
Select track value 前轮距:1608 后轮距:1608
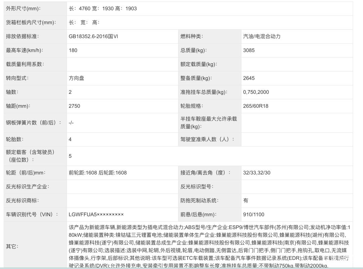98,173
